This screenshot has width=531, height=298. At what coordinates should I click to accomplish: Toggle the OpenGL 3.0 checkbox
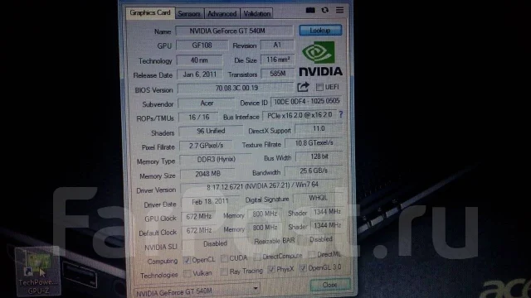coord(303,268)
